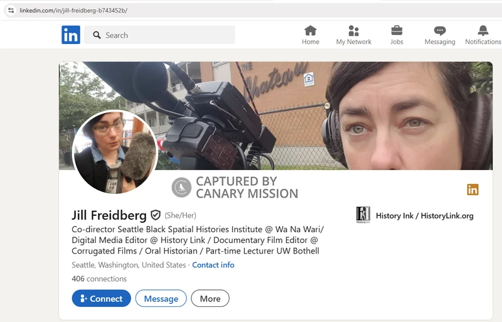Click the (She/Her) pronouns text
The image size is (502, 322).
coord(180,216)
